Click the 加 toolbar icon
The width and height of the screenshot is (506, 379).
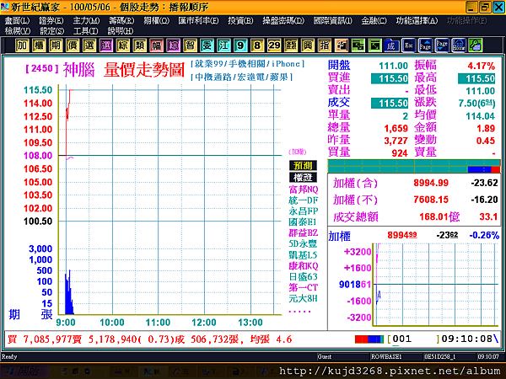(x=22, y=45)
